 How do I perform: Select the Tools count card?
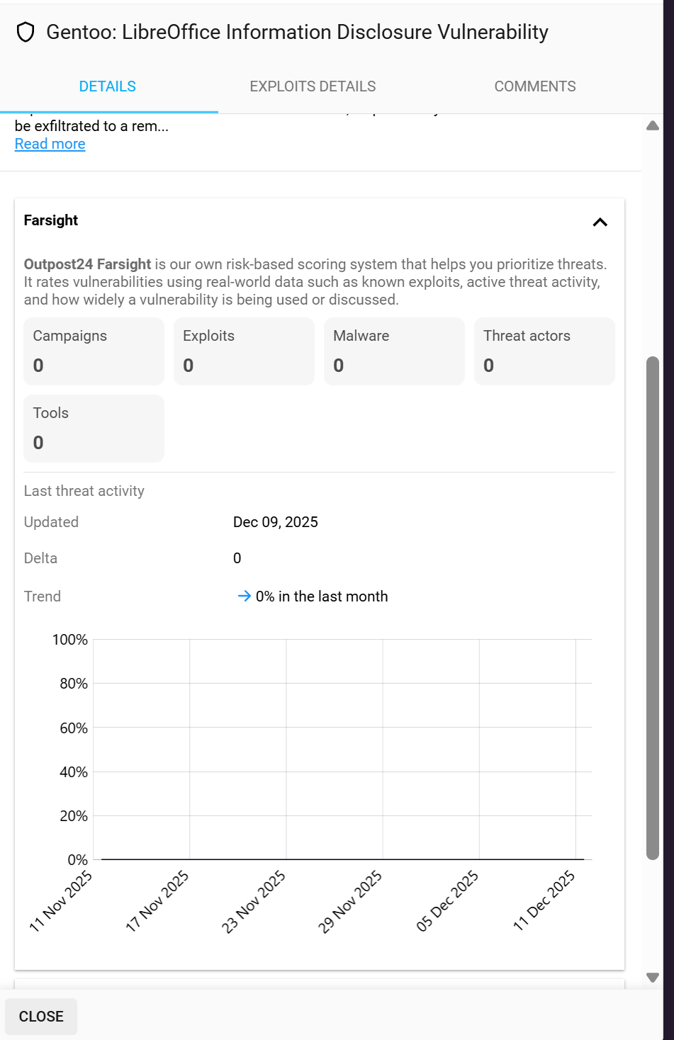[x=94, y=429]
